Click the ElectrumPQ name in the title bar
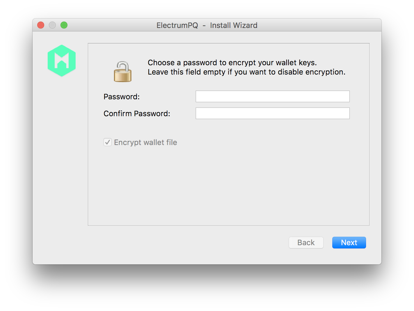The image size is (414, 311). point(177,25)
